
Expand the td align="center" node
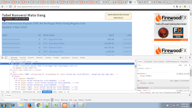pos(16,83)
